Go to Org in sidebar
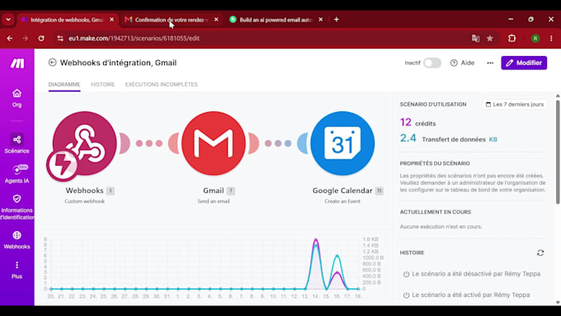561x316 pixels. (16, 98)
